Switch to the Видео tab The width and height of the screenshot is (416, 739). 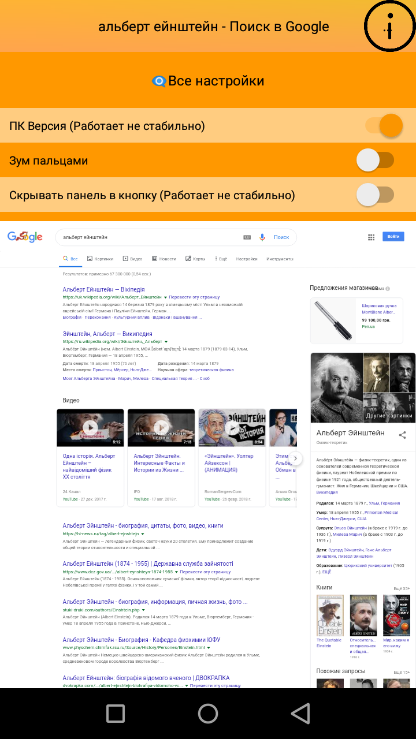click(132, 259)
